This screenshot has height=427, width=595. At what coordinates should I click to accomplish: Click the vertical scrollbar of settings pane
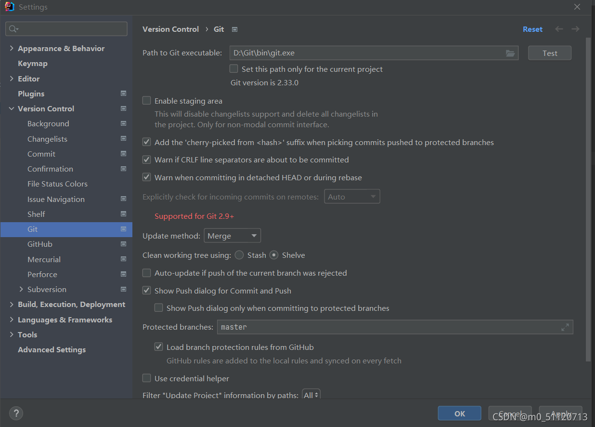(x=588, y=199)
